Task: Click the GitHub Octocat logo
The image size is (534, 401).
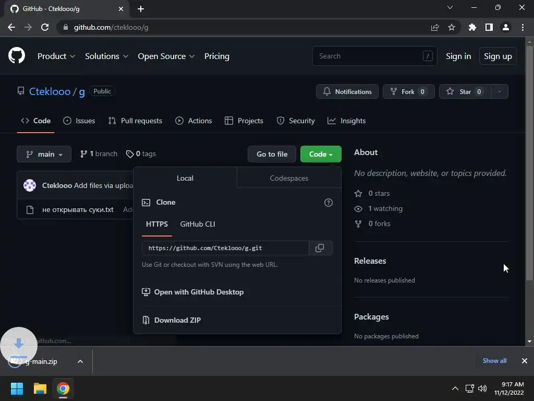Action: click(x=16, y=55)
